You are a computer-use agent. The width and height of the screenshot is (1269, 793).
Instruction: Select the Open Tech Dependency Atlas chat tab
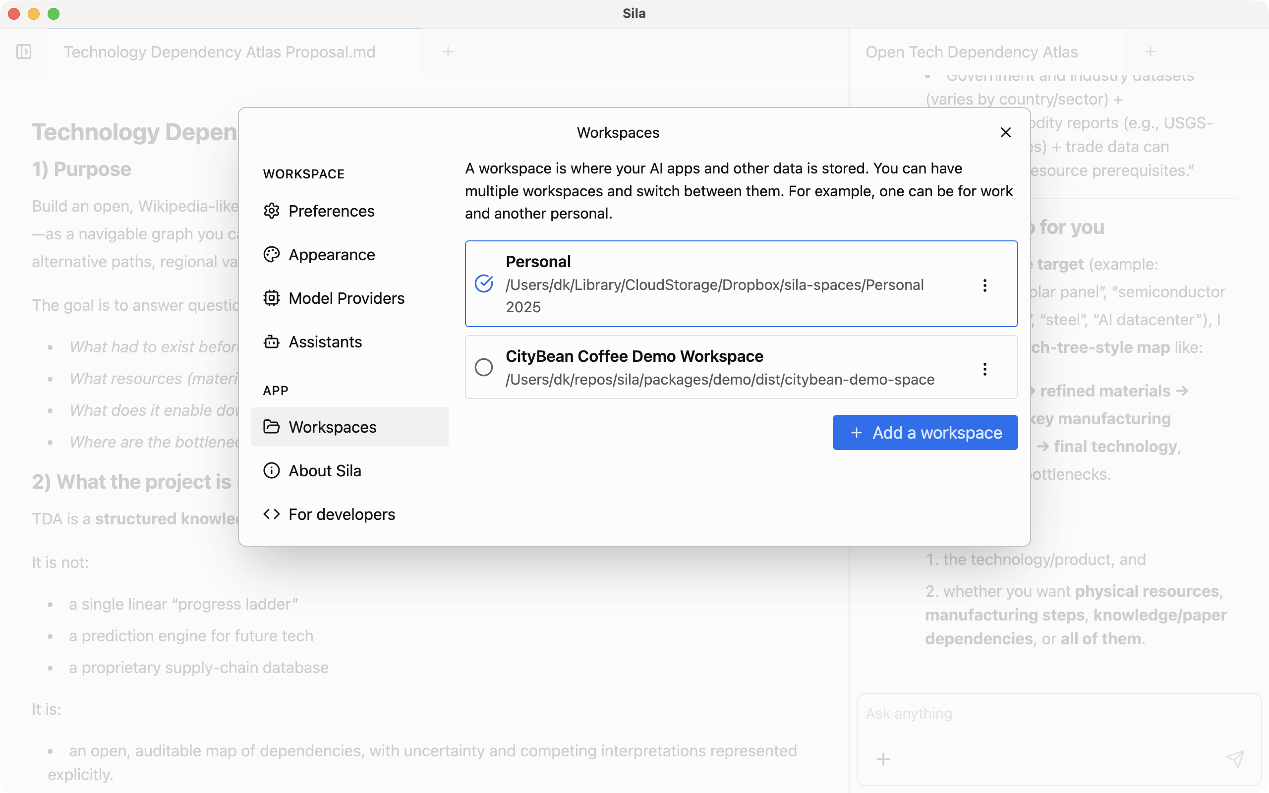point(971,52)
